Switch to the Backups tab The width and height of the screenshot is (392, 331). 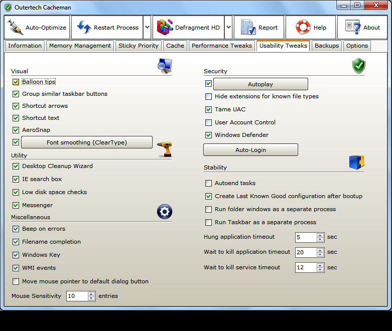click(x=327, y=46)
